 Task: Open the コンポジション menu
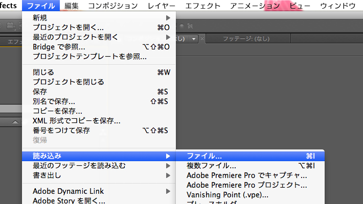(112, 6)
